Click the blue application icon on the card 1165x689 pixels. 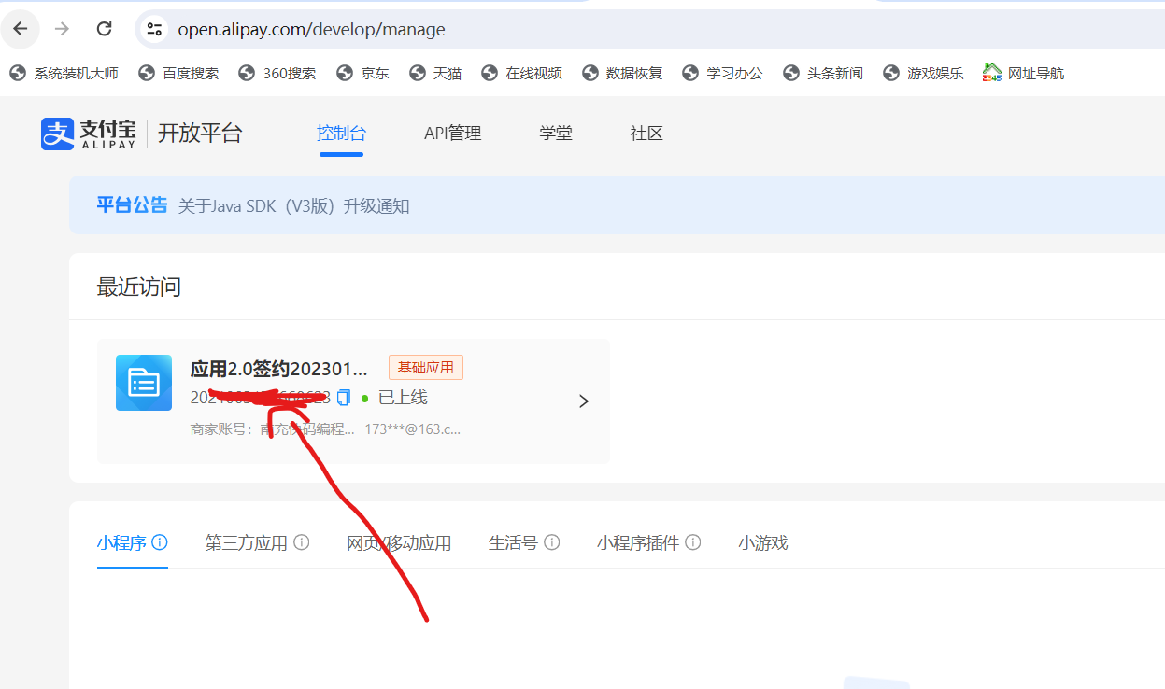coord(144,383)
